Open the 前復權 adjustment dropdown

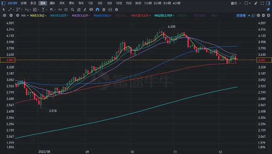pos(243,15)
